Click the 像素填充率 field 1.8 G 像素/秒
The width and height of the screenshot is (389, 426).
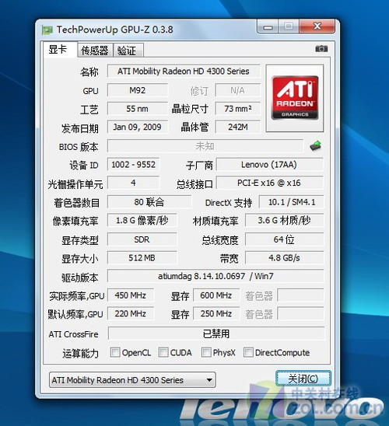pos(142,220)
